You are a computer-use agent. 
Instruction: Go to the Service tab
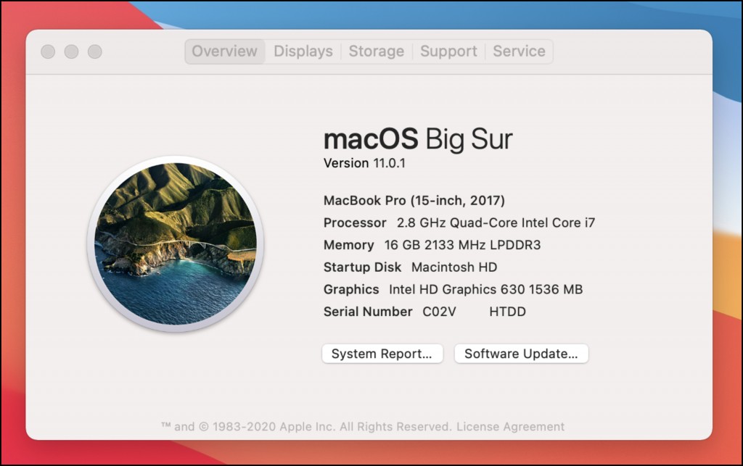[x=519, y=51]
